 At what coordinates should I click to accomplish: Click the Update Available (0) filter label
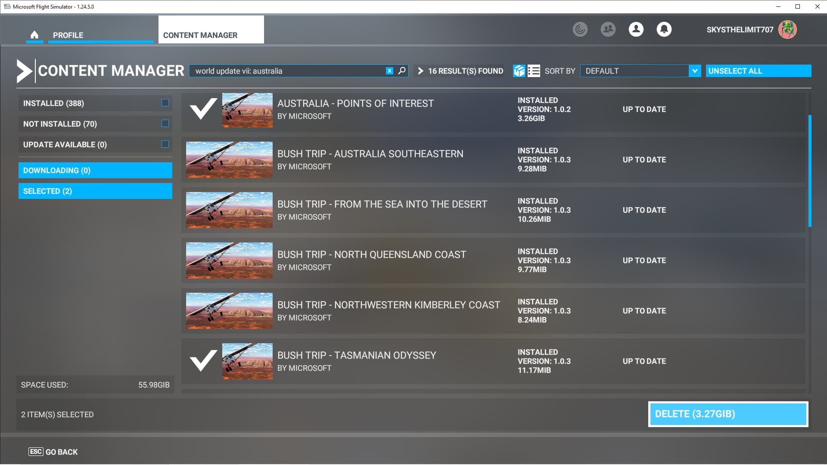[65, 145]
